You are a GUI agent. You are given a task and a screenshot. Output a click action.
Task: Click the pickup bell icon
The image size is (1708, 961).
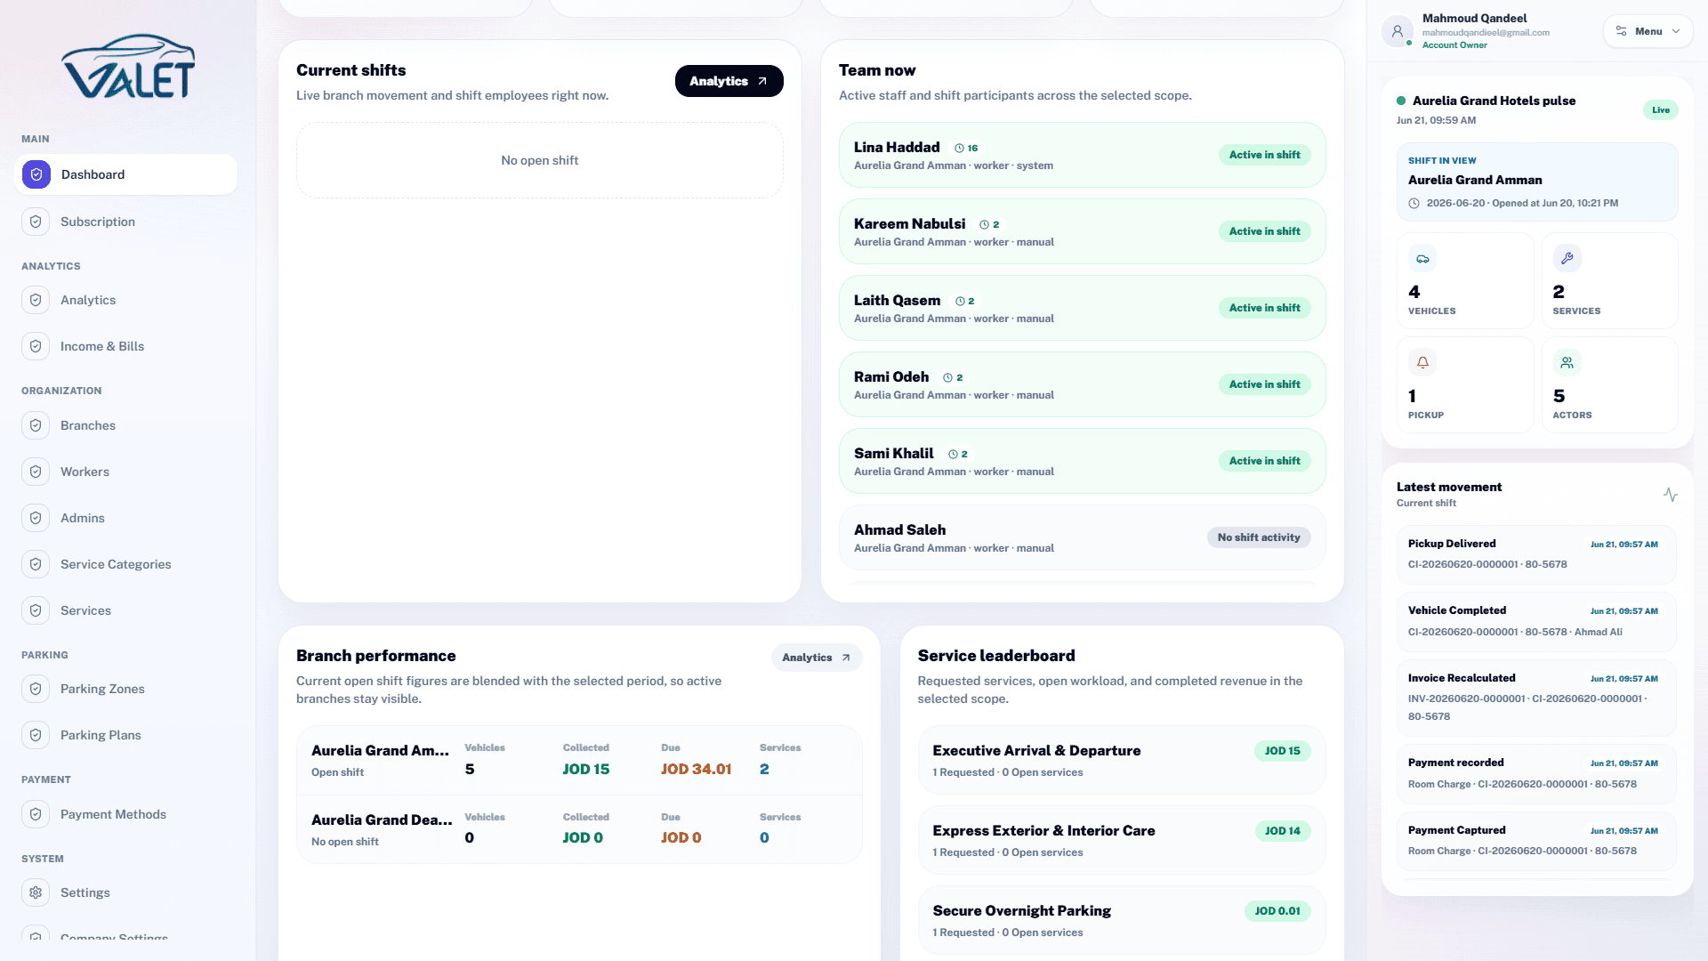click(1423, 363)
